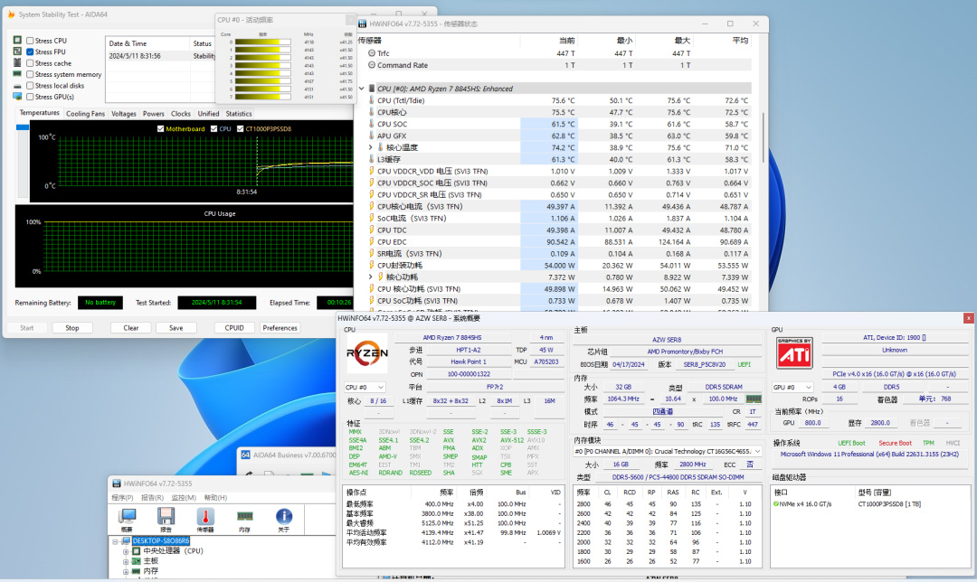
Task: Enable the Stress CPU checkbox
Action: (30, 41)
